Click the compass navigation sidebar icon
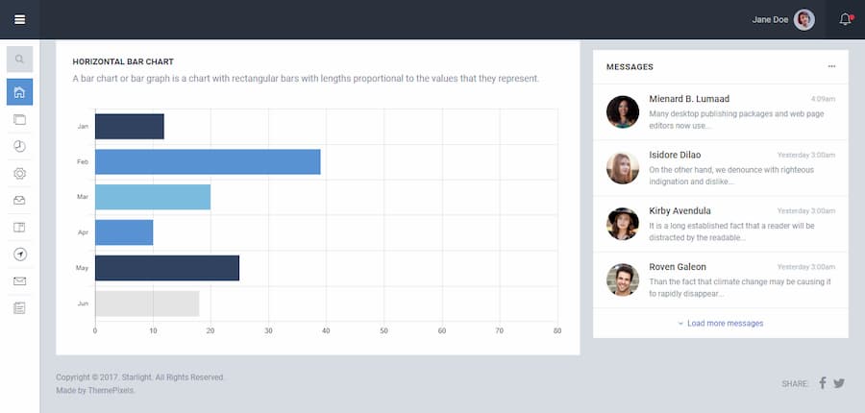865x413 pixels. click(x=19, y=254)
